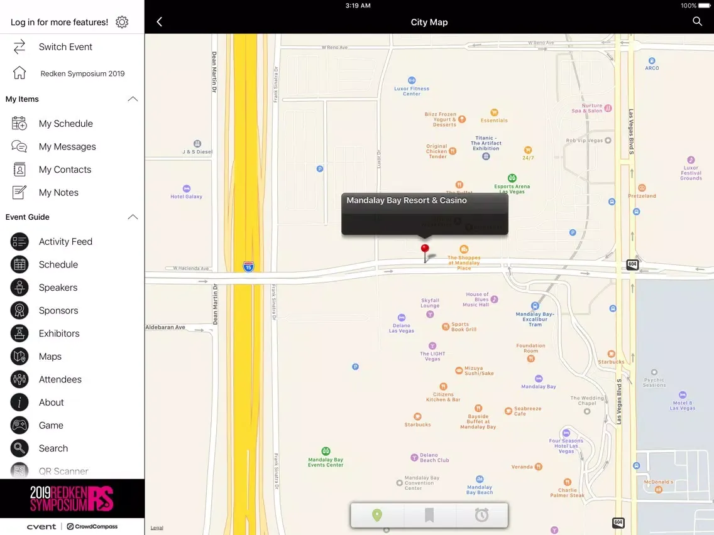Open My Contacts address book icon
This screenshot has width=714, height=535.
point(19,170)
